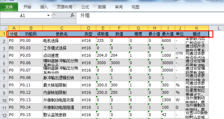Select column K header
Image resolution: width=224 pixels, height=119 pixels.
click(x=197, y=28)
